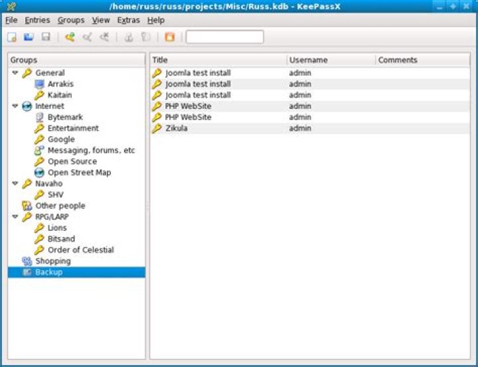The height and width of the screenshot is (367, 478).
Task: Select the Kaitain group
Action: tap(60, 95)
